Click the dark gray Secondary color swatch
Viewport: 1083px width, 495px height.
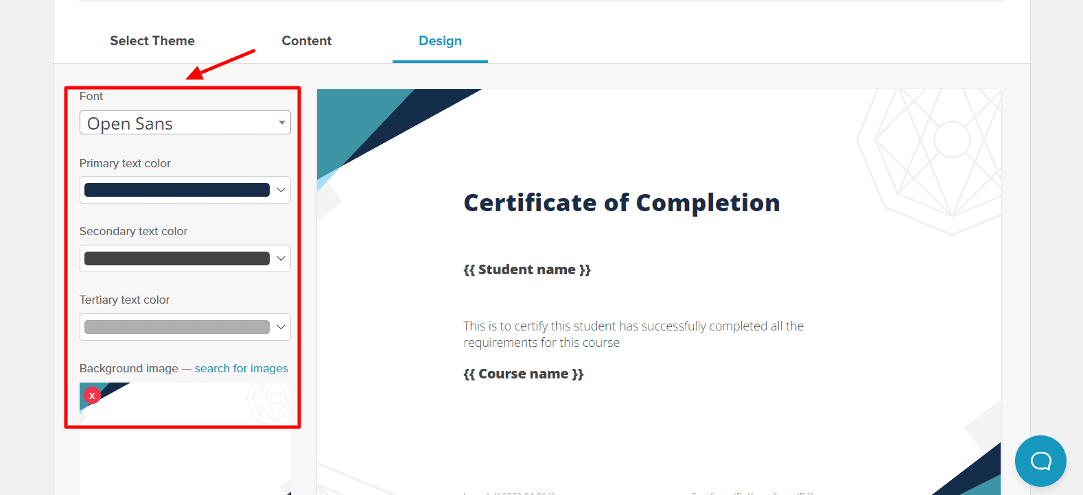pos(176,258)
